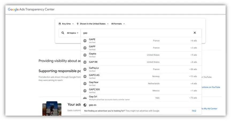The image size is (231, 121).
Task: Click the search magnifier icon
Action: (x=63, y=33)
